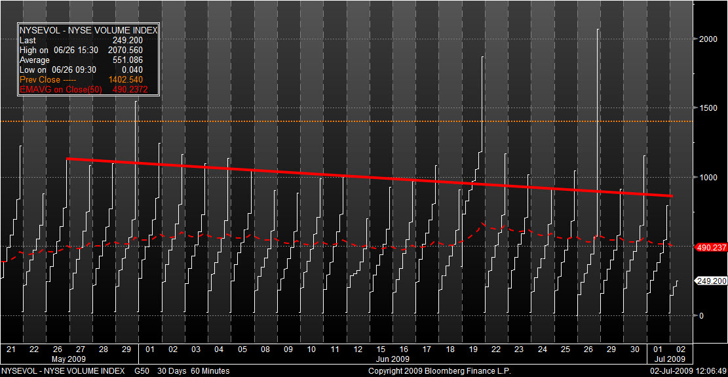The image size is (728, 377).
Task: Click date label 19 on the time axis
Action: pos(472,349)
